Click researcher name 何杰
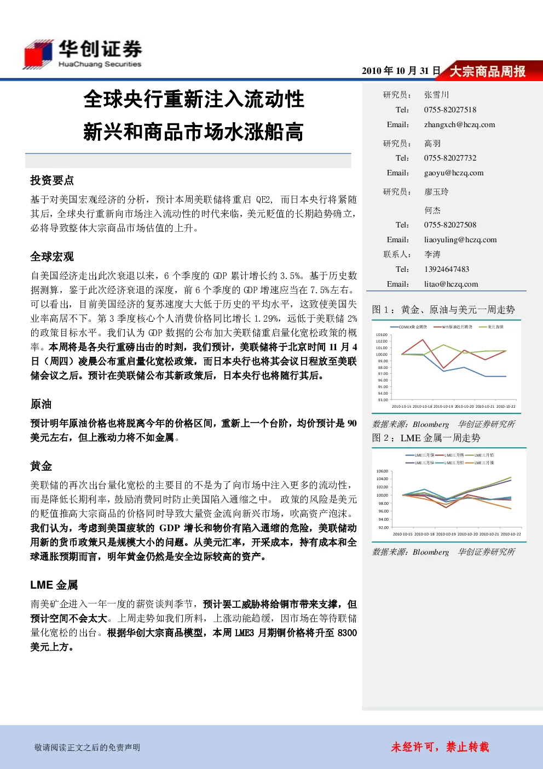This screenshot has width=543, height=769. pyautogui.click(x=432, y=210)
